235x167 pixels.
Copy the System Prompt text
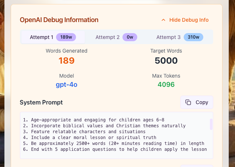pyautogui.click(x=197, y=102)
